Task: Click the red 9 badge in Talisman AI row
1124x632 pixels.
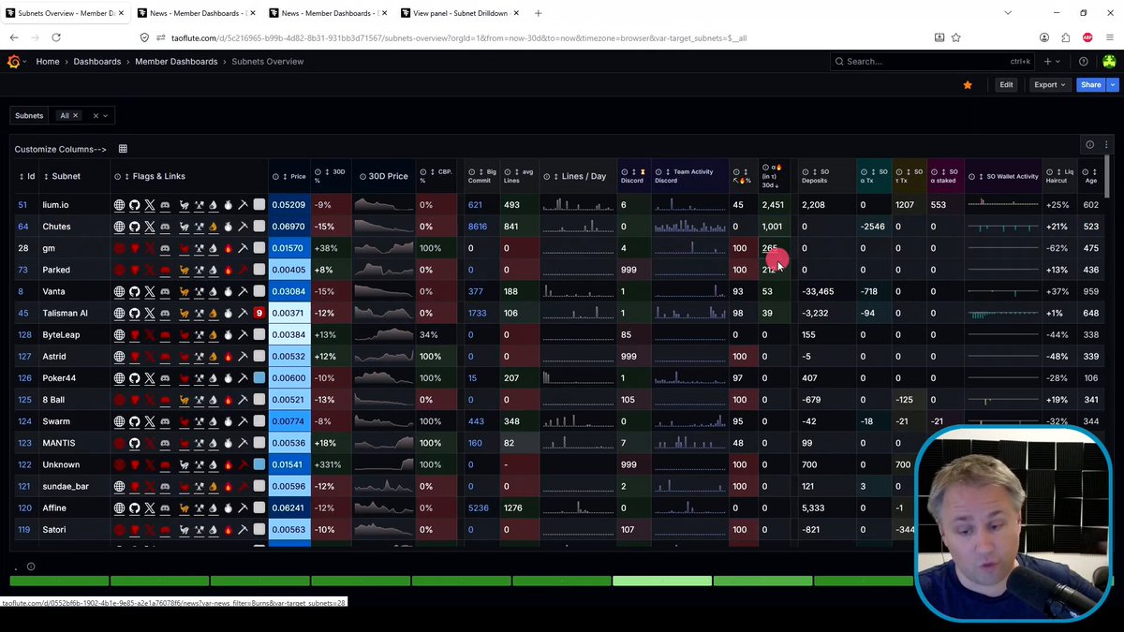Action: pyautogui.click(x=259, y=313)
